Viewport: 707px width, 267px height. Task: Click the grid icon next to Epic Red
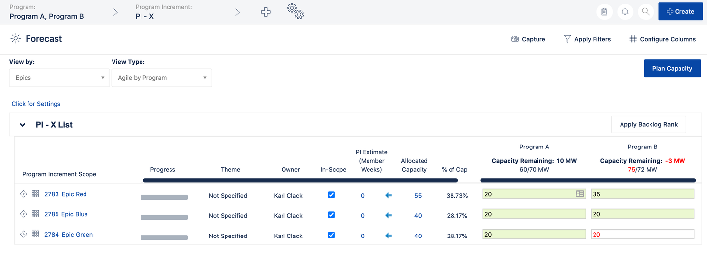coord(35,194)
